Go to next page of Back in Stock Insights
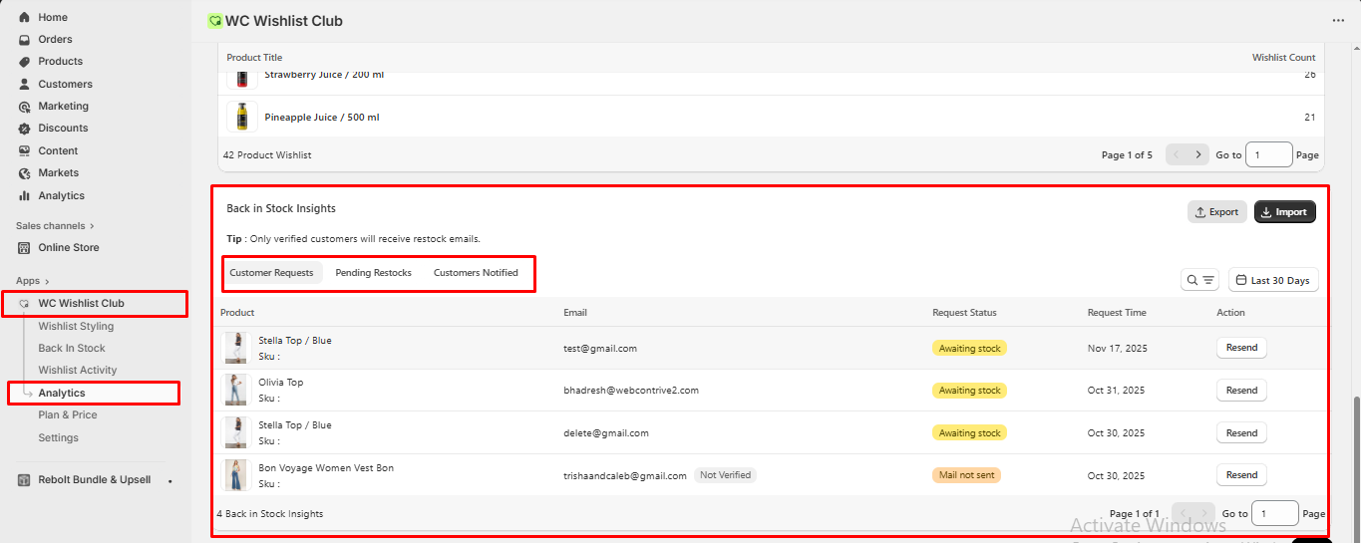 click(1204, 514)
